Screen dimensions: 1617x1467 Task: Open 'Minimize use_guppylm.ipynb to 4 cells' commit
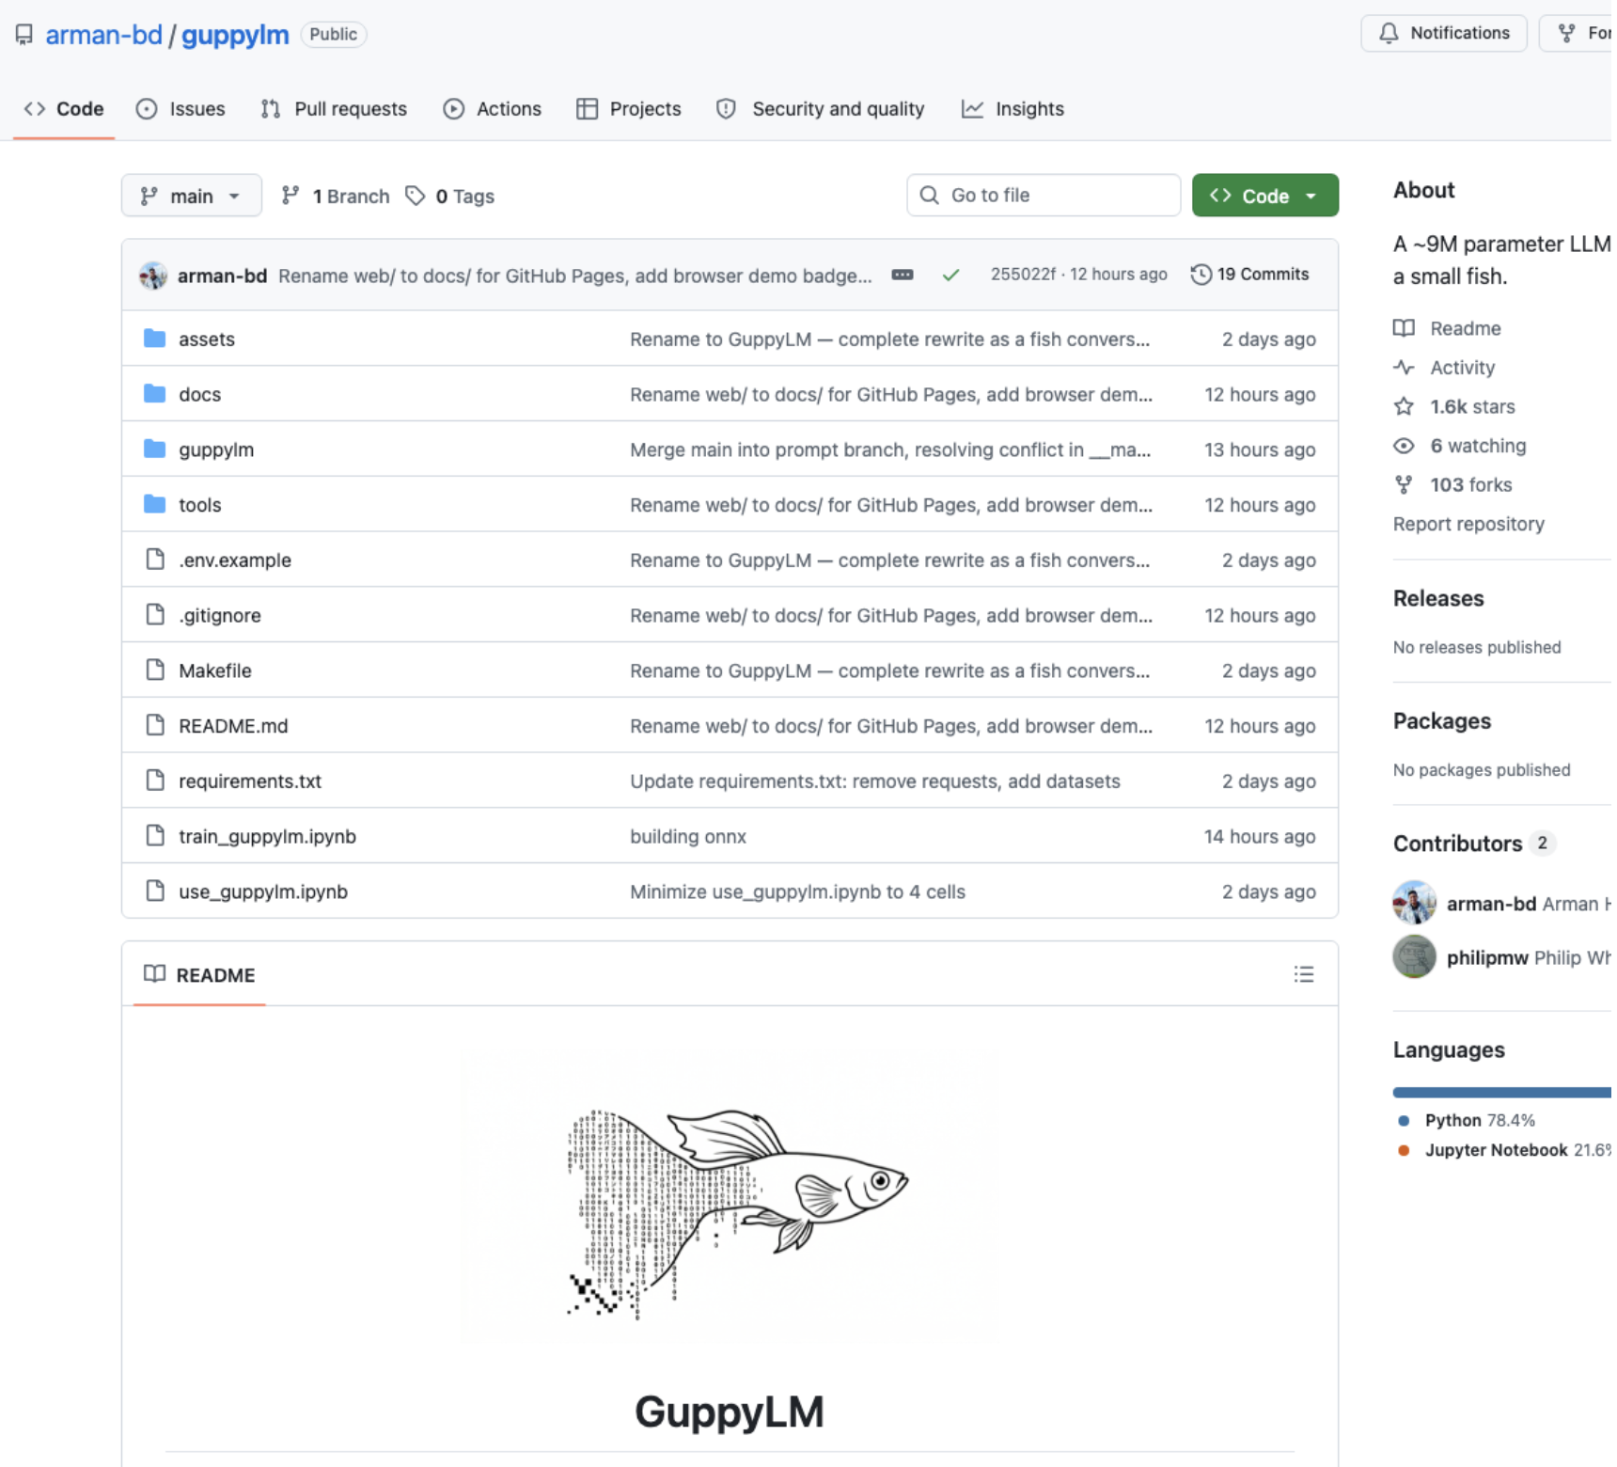click(798, 892)
